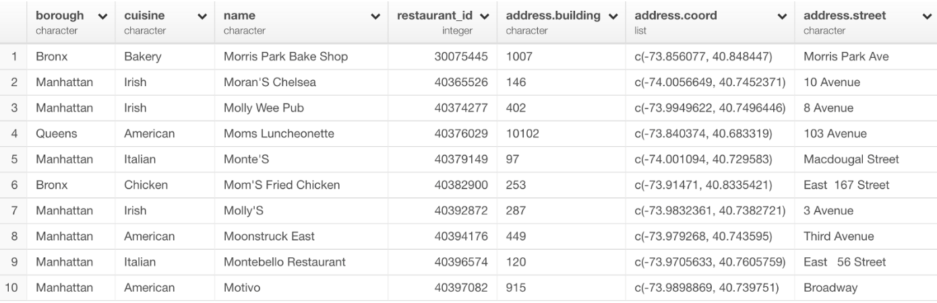Click row number 4

[14, 133]
